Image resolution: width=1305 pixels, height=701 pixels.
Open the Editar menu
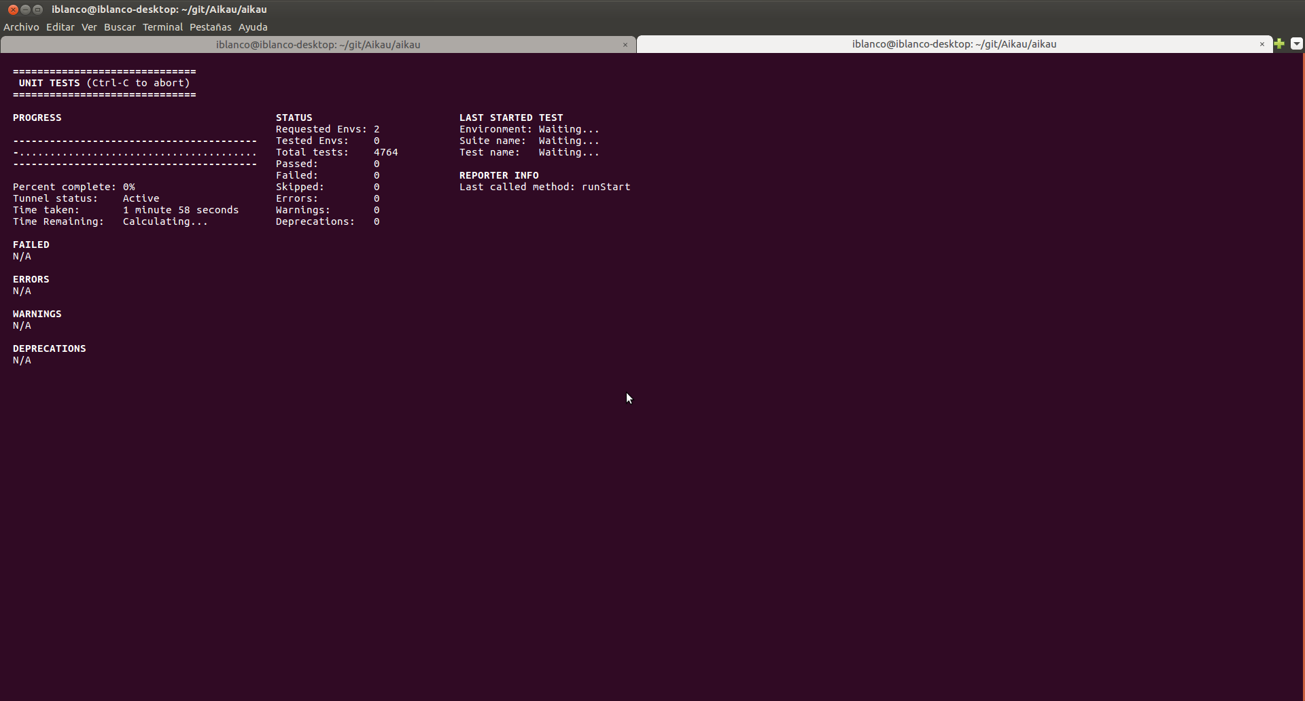60,27
